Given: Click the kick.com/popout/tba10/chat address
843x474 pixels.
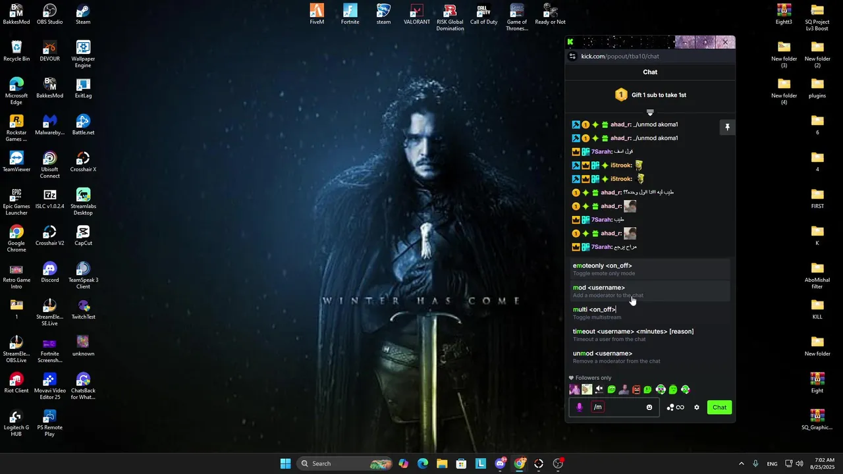Looking at the screenshot, I should tap(620, 57).
